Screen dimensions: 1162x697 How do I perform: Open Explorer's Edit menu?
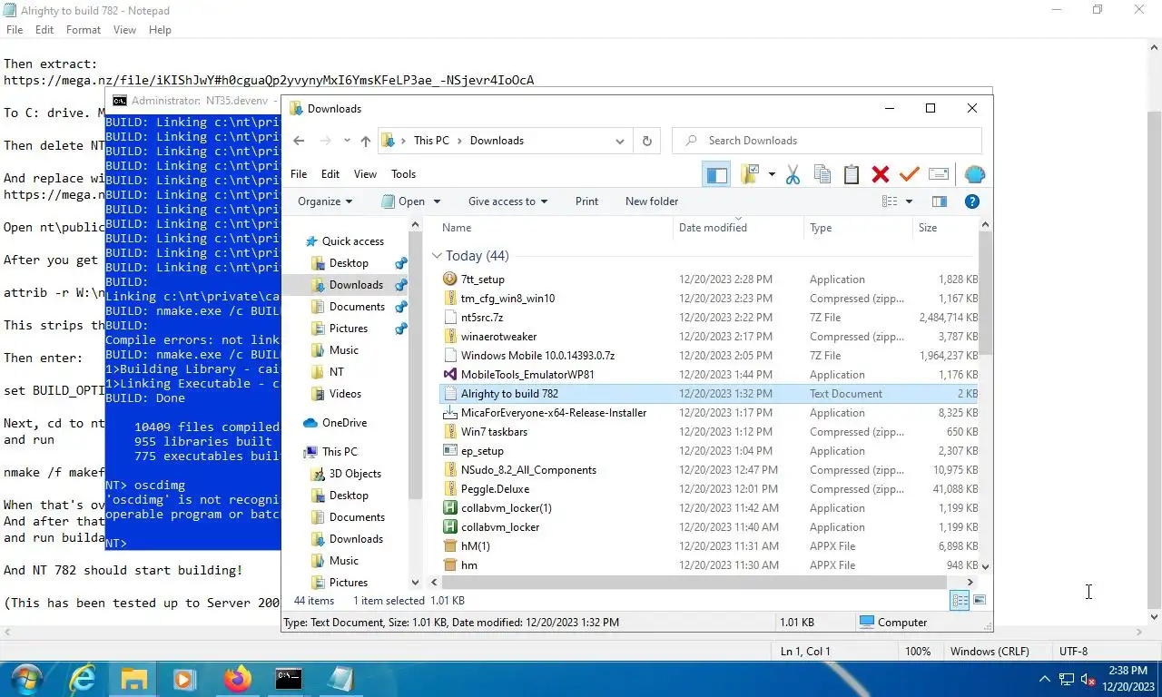pyautogui.click(x=330, y=174)
